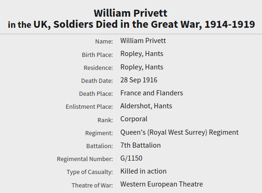Viewport: 262px width, 193px height.
Task: Click the Queen's (Royal West Surrey) Regiment text
Action: [x=179, y=132]
